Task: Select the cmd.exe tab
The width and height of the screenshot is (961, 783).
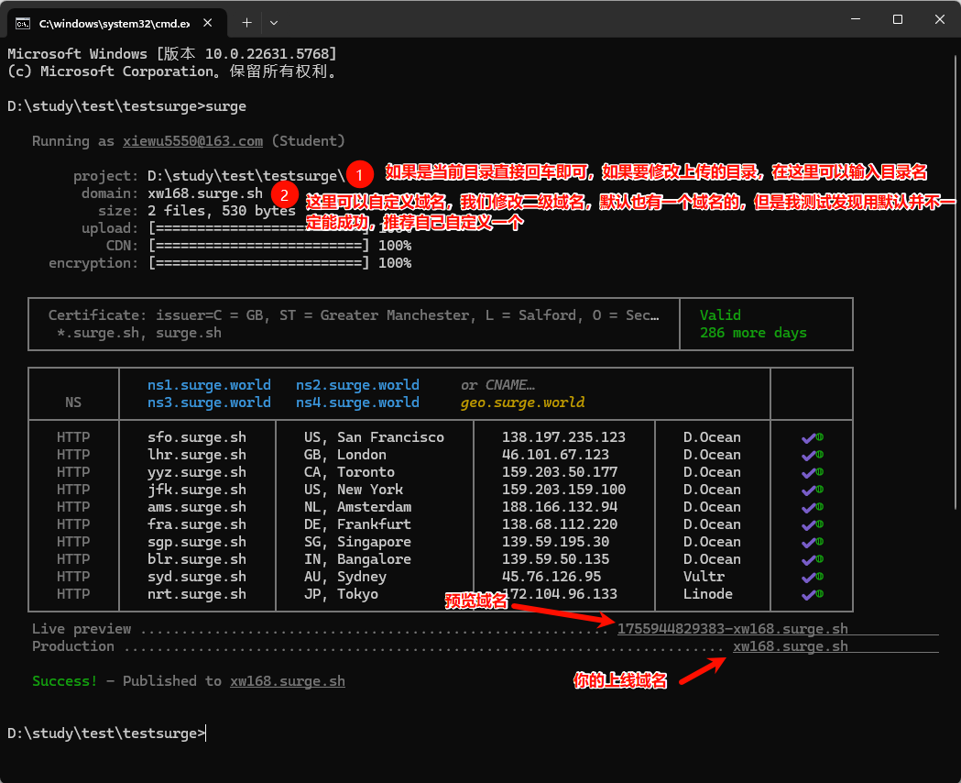Action: 110,21
